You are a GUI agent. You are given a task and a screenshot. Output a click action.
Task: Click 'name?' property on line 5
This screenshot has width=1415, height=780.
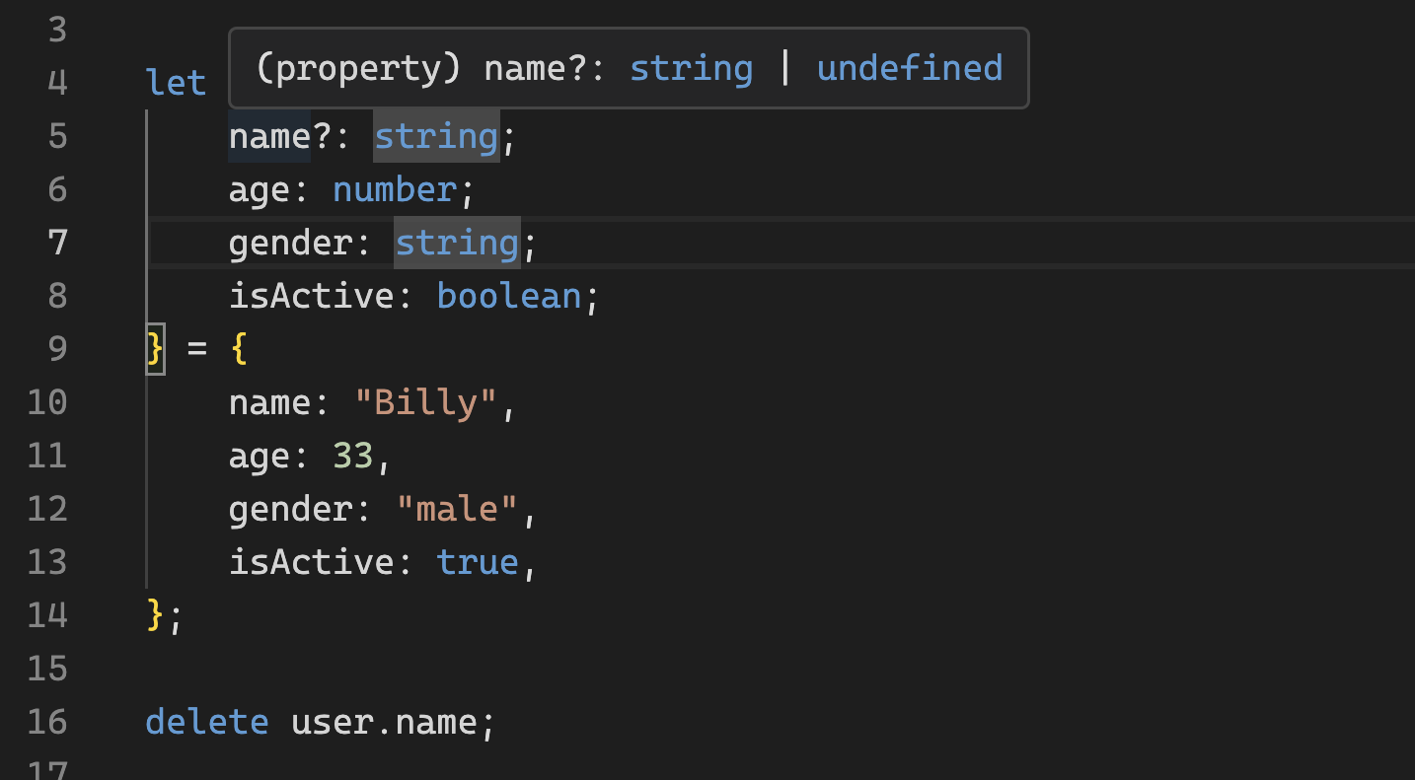coord(280,136)
